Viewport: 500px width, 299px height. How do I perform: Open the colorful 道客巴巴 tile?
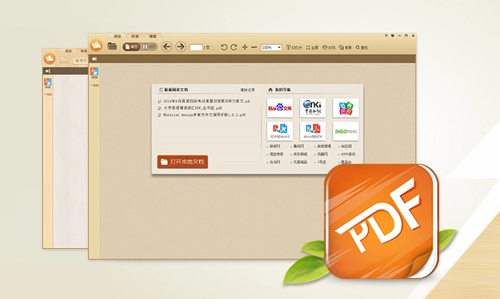pos(345,108)
